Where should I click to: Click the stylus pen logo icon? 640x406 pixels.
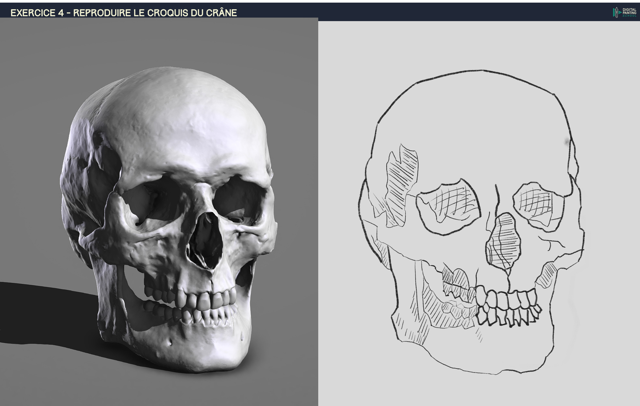[616, 13]
